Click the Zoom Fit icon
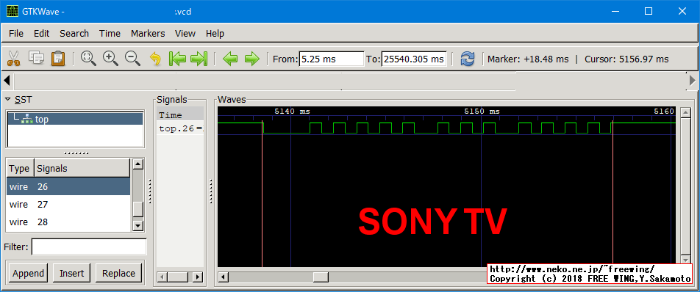The height and width of the screenshot is (292, 700). click(x=88, y=58)
